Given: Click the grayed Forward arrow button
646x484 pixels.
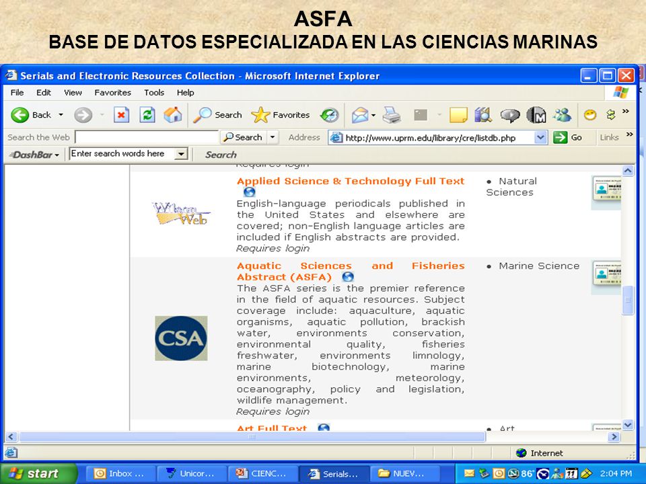Looking at the screenshot, I should coord(83,115).
